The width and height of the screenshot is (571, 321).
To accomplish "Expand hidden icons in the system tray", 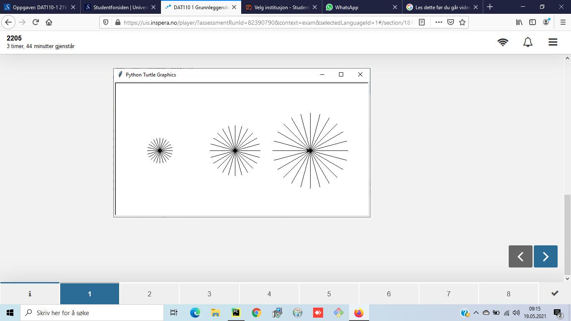I will [476, 312].
